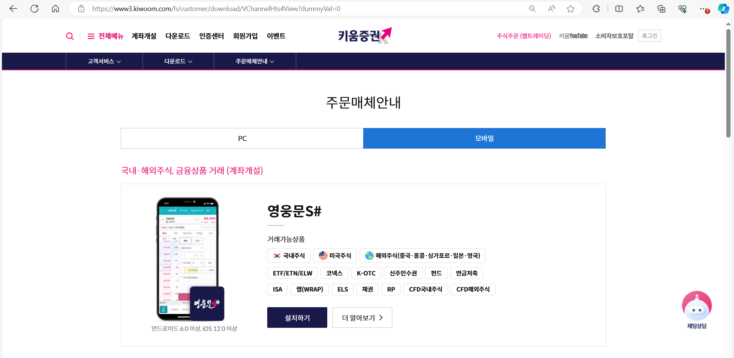This screenshot has height=358, width=734.
Task: Open the favorites list icon
Action: tap(640, 8)
